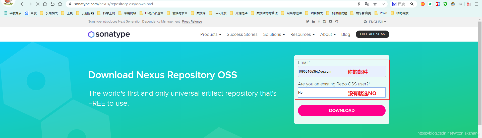This screenshot has height=138, width=482.
Task: Expand the ENGLISH language selector
Action: [375, 22]
